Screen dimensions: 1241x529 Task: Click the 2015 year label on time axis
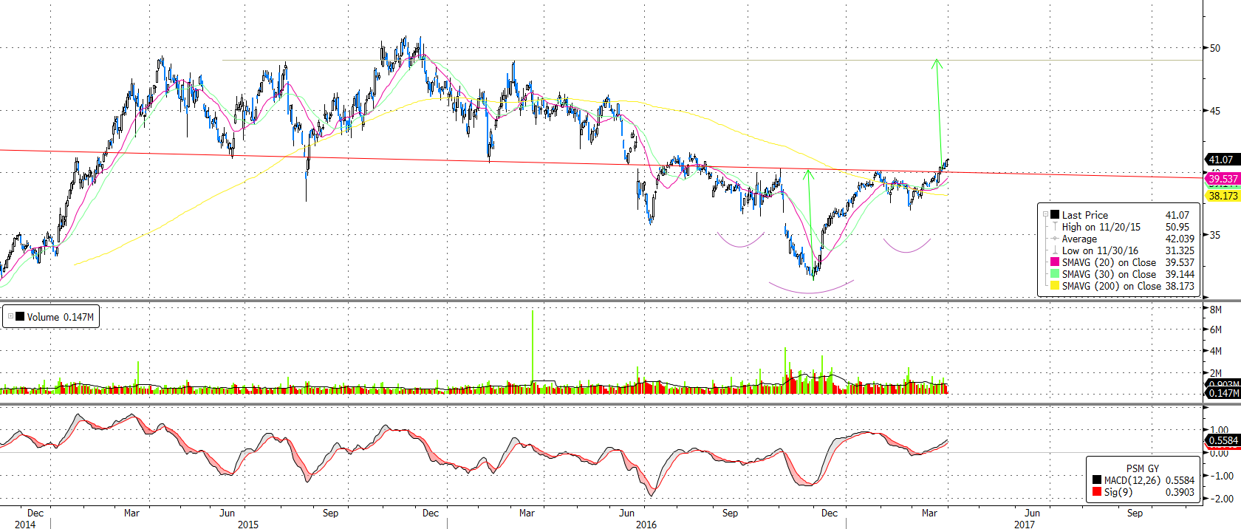(x=248, y=524)
